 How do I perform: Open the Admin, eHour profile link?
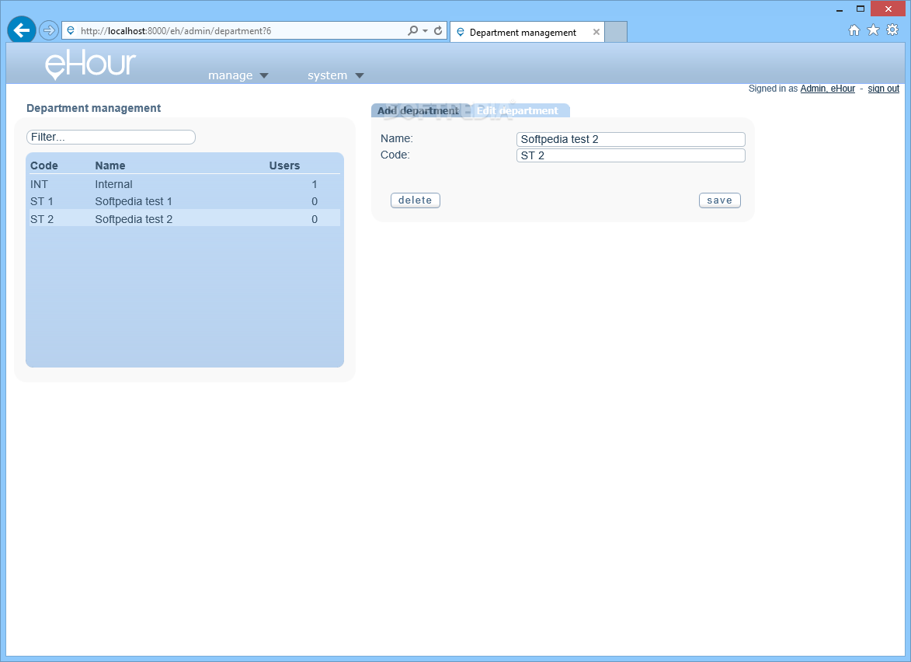tap(828, 89)
